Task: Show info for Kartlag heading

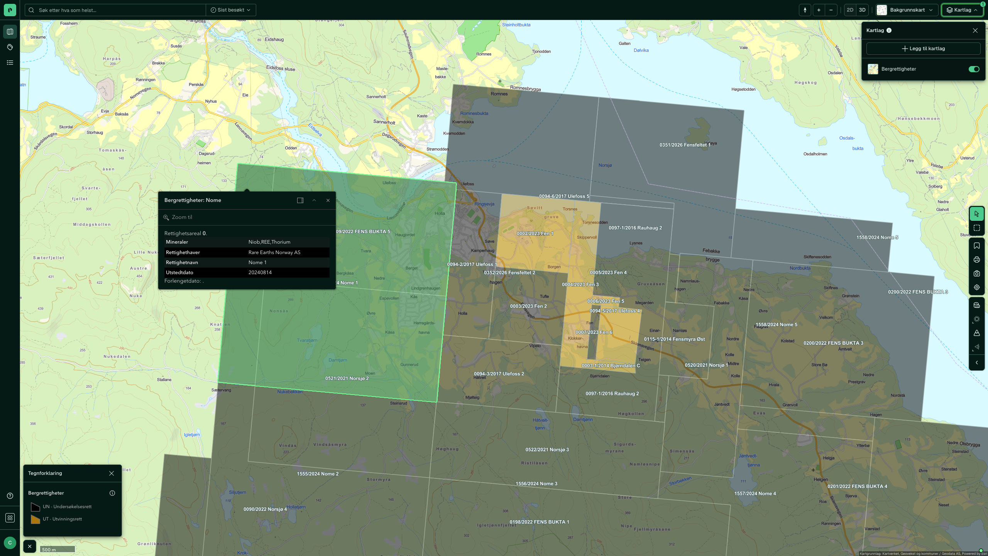Action: point(889,31)
